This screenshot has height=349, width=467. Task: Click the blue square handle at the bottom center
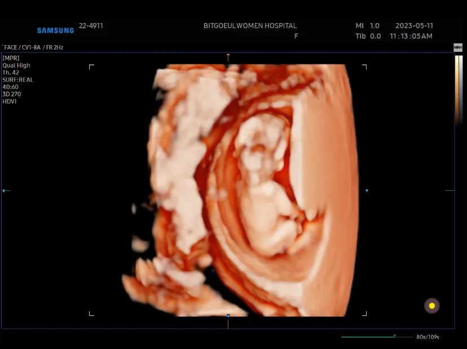tap(228, 315)
